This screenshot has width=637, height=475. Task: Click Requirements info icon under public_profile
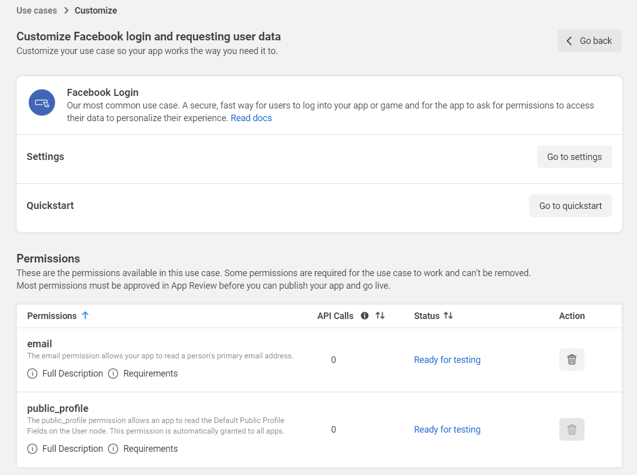(112, 449)
